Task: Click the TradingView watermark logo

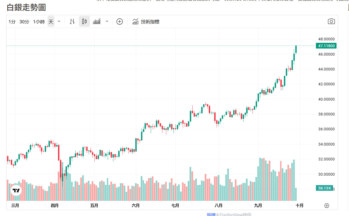Action: (x=16, y=190)
